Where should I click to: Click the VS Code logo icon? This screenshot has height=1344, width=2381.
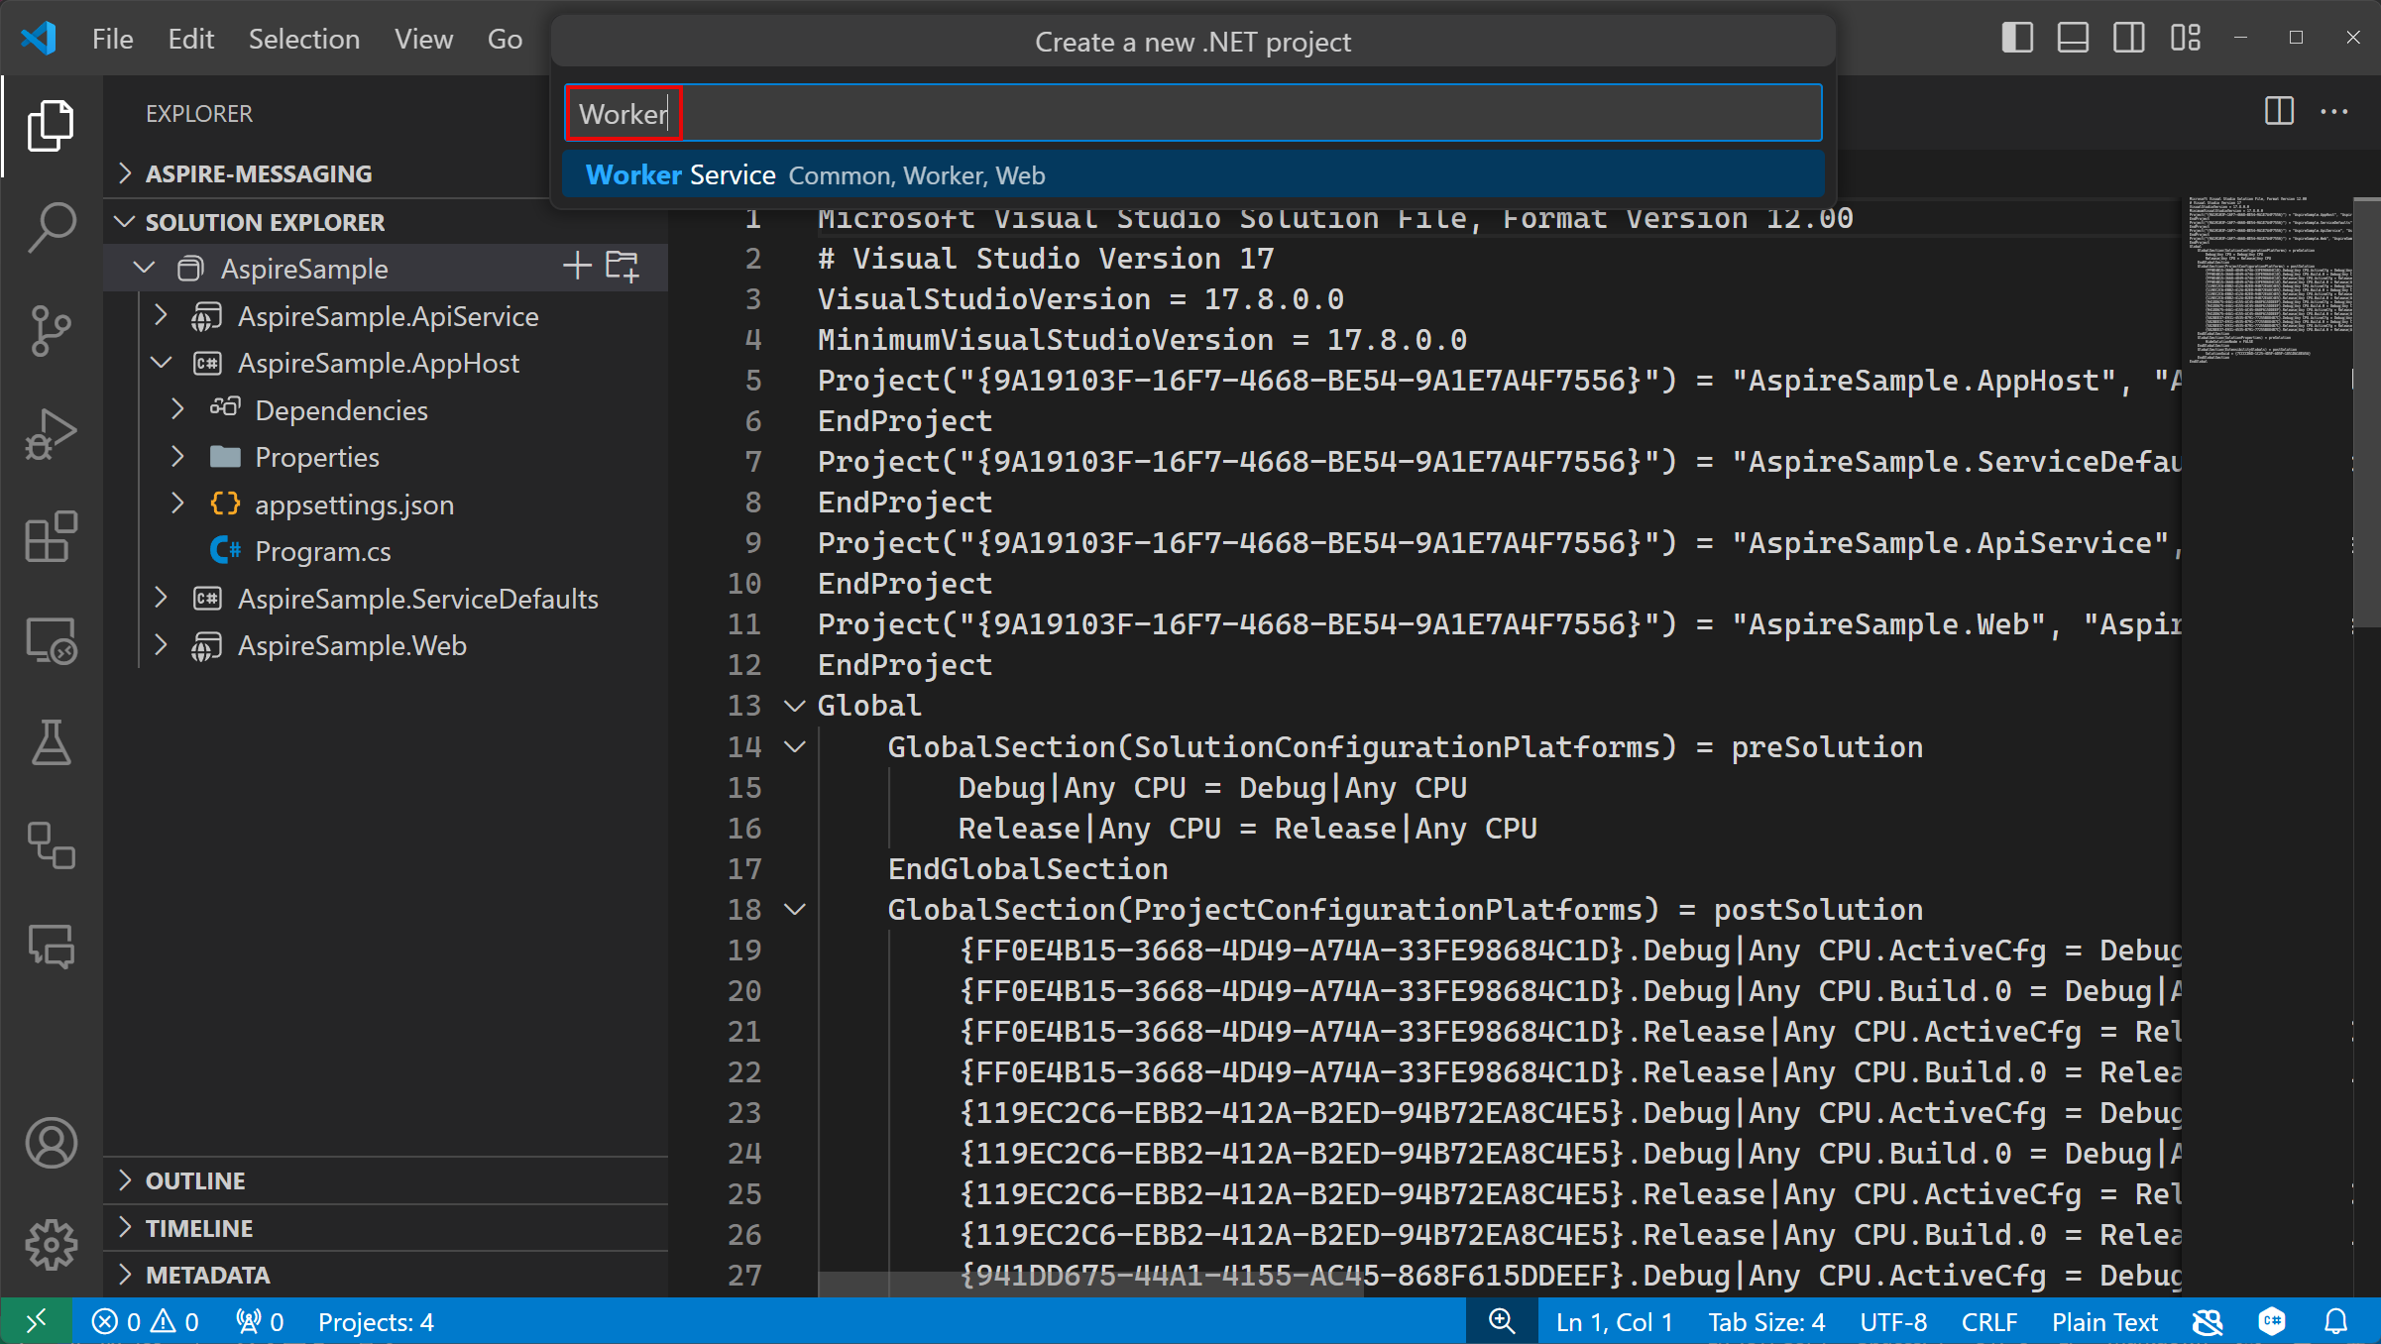38,39
